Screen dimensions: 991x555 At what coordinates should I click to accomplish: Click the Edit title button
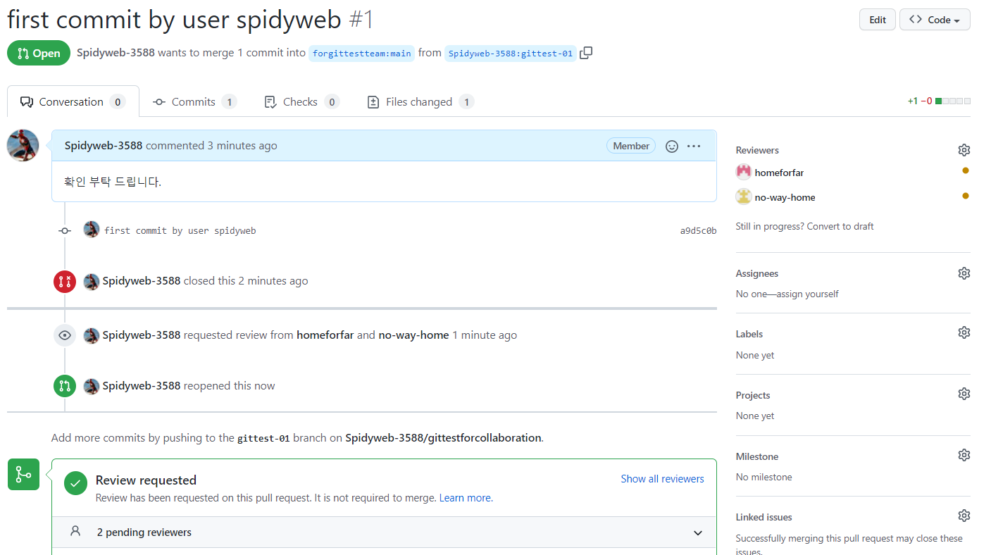[878, 20]
